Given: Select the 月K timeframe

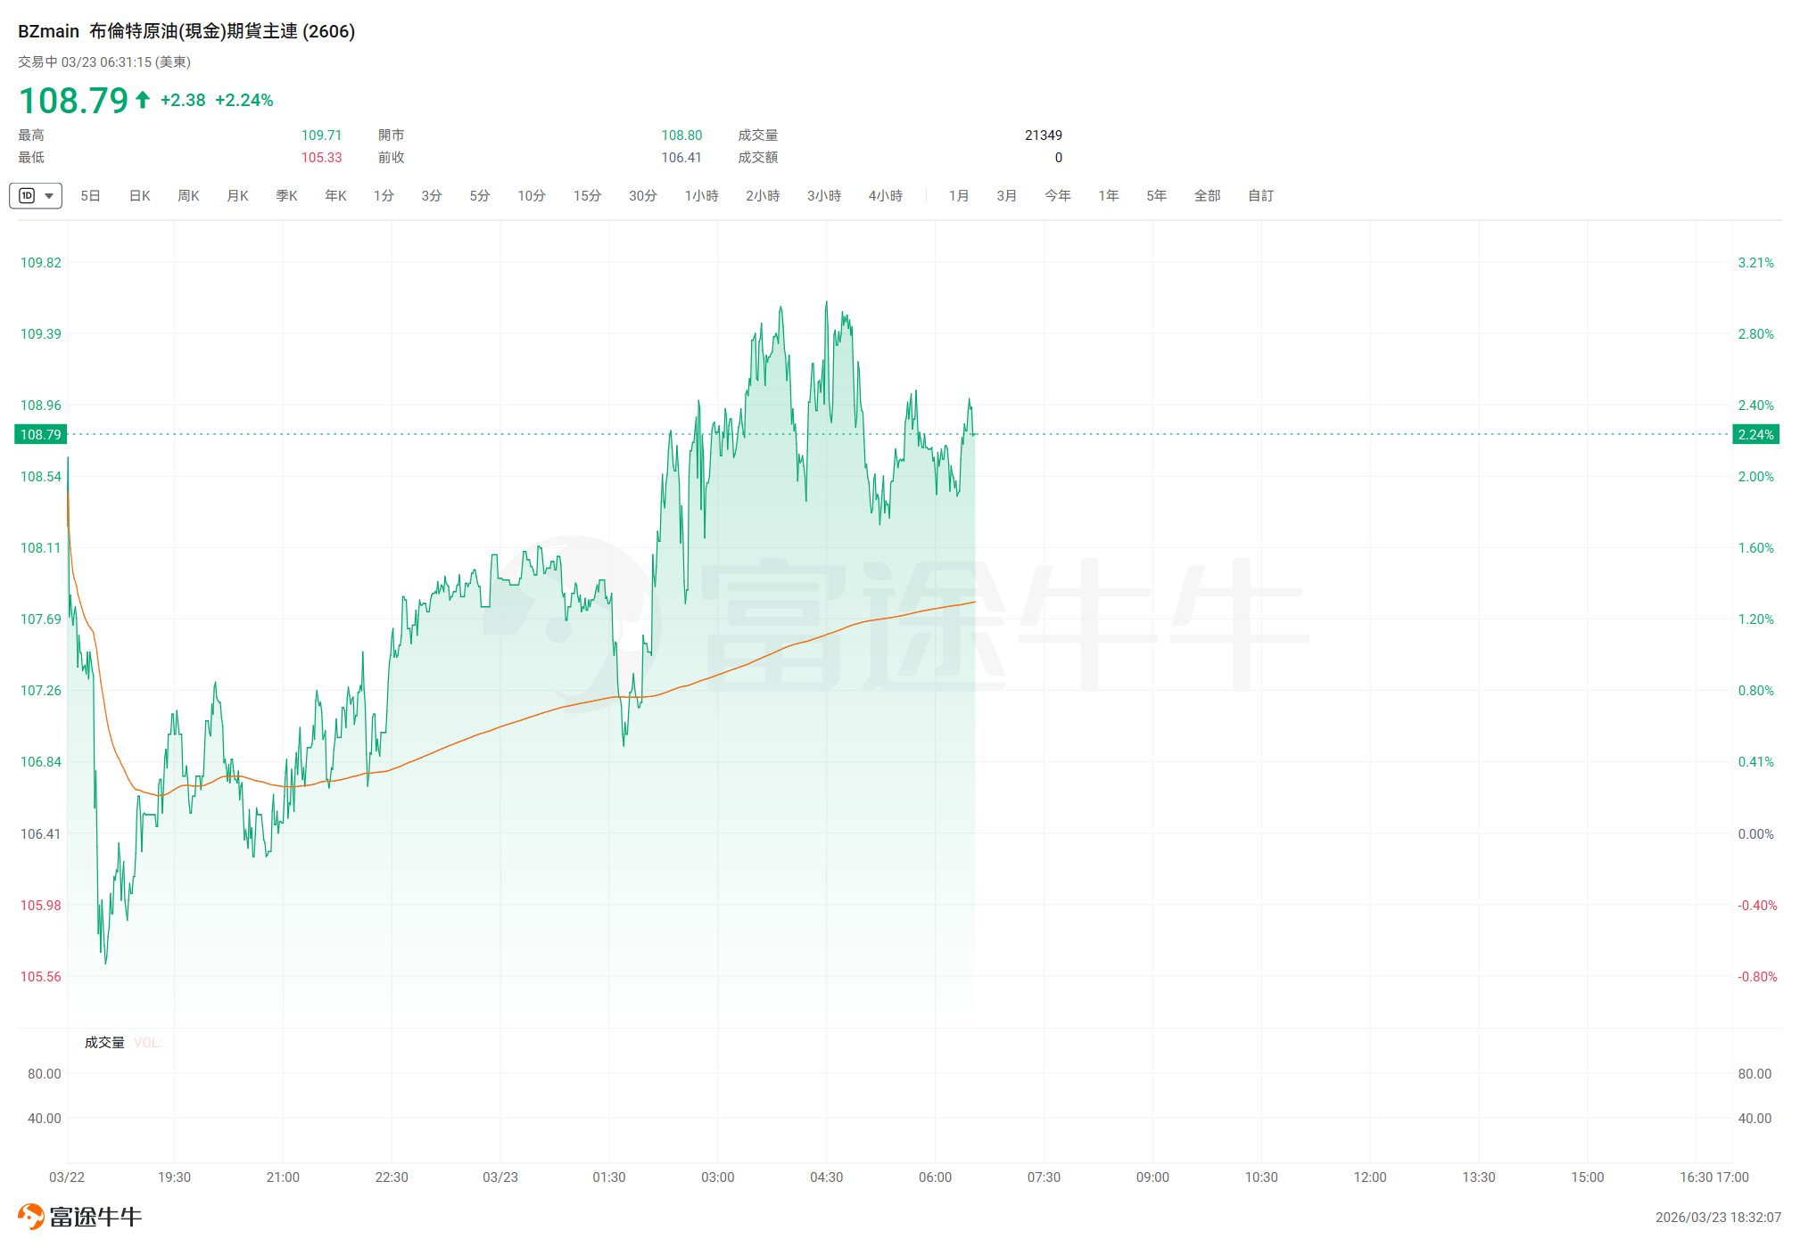Looking at the screenshot, I should coord(237,196).
